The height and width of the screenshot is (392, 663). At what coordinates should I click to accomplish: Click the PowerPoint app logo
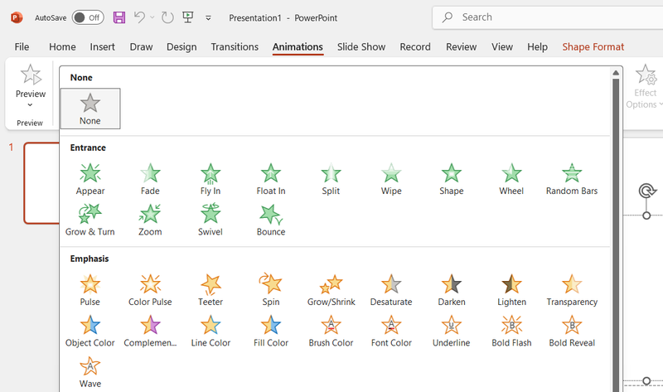[x=16, y=17]
